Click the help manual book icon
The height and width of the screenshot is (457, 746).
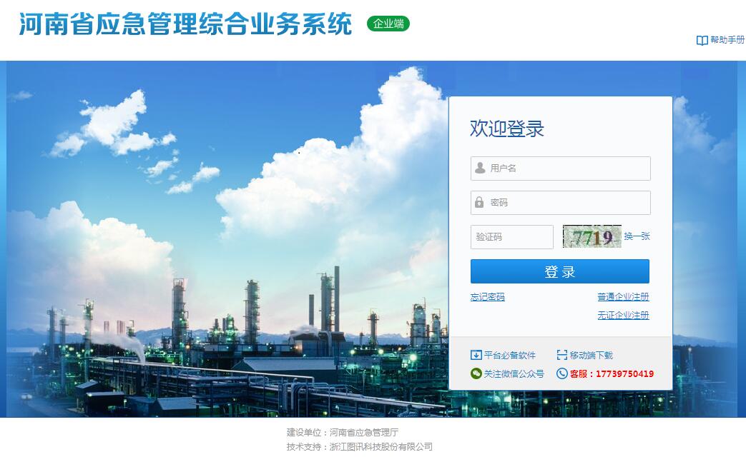click(x=702, y=41)
